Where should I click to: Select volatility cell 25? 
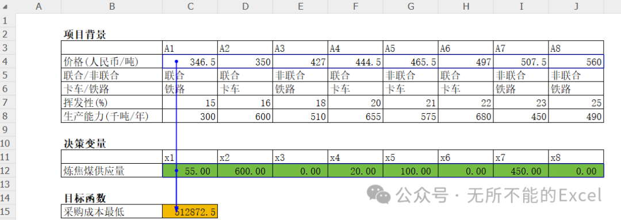coord(576,102)
